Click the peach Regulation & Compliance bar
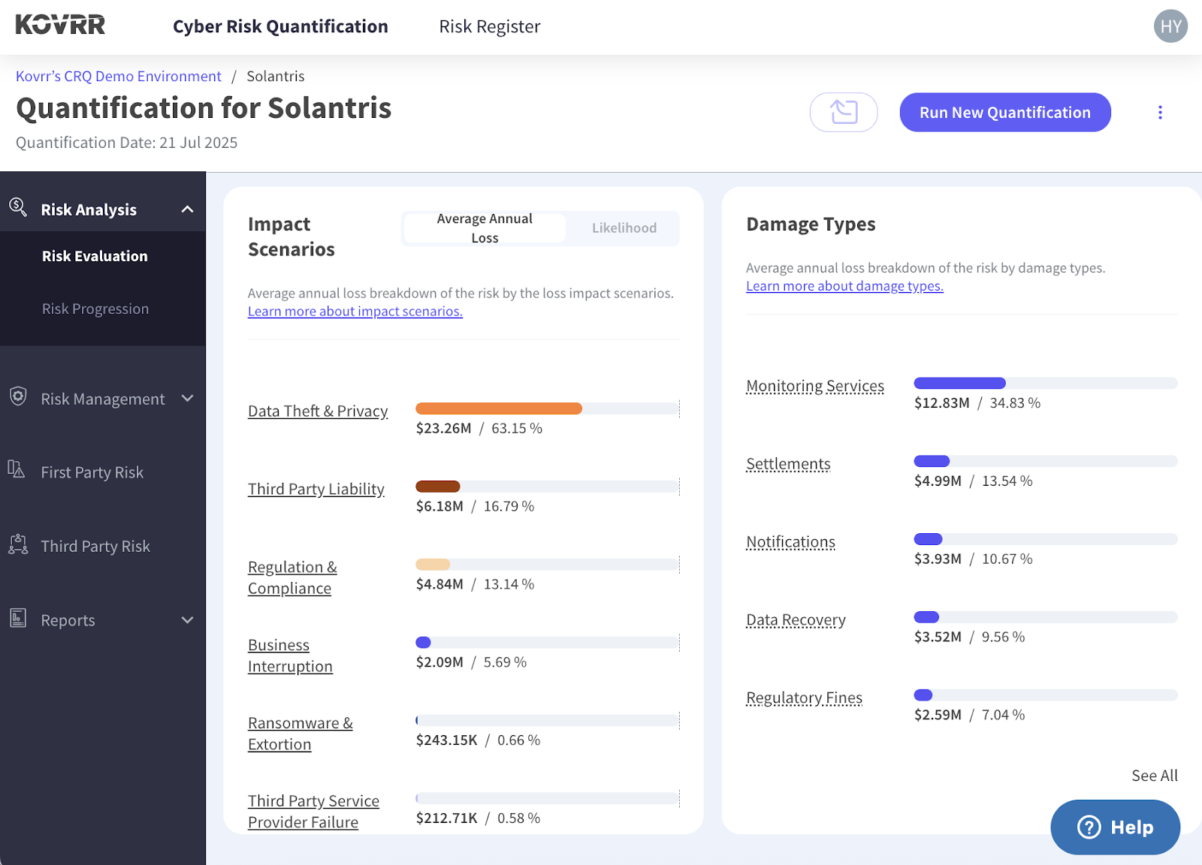Screen dimensions: 1202x865 (433, 565)
